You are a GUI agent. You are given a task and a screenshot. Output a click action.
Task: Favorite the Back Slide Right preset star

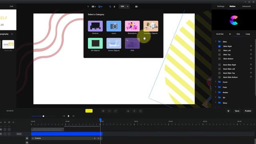click(x=251, y=65)
